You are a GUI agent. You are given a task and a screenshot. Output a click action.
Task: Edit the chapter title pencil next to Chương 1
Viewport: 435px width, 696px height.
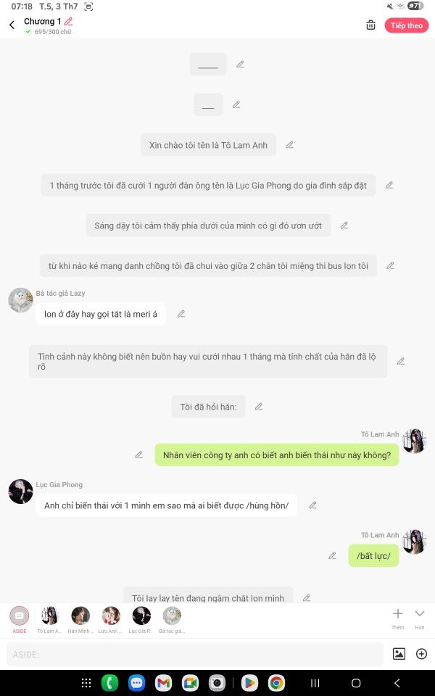point(68,21)
